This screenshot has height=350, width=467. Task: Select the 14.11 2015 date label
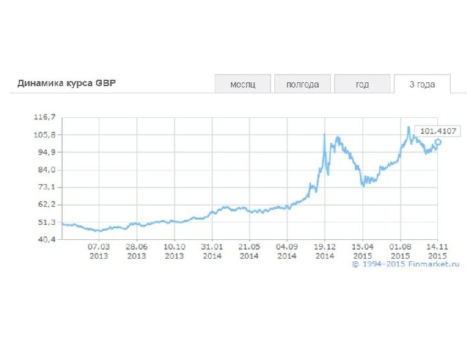[437, 251]
